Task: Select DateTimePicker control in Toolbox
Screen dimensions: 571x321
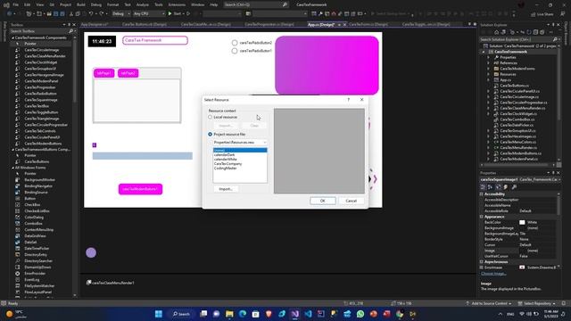Action: point(37,249)
